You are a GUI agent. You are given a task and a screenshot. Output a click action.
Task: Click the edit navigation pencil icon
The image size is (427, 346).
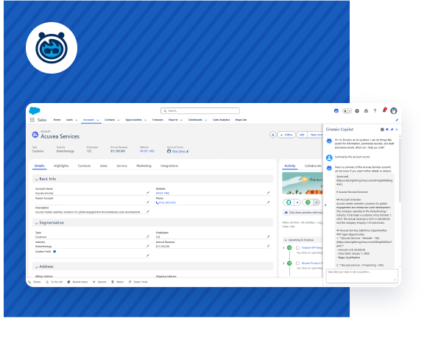[397, 120]
